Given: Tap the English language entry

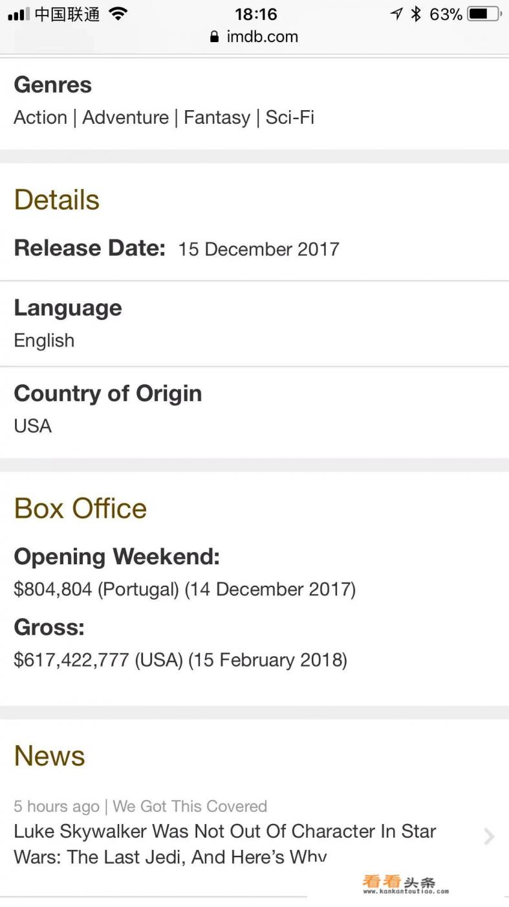Looking at the screenshot, I should (44, 341).
